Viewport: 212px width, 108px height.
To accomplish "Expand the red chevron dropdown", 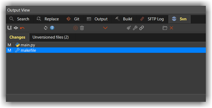I will [105, 28].
